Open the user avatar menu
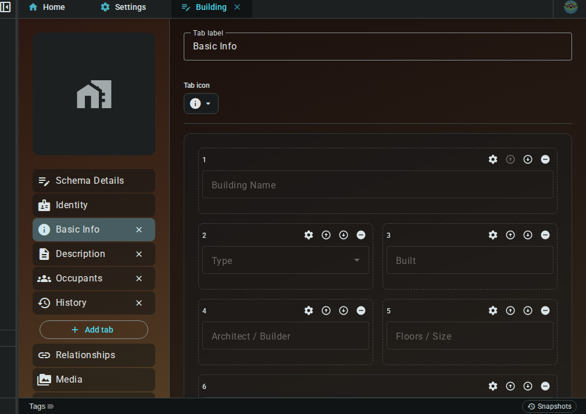586x414 pixels. click(570, 7)
